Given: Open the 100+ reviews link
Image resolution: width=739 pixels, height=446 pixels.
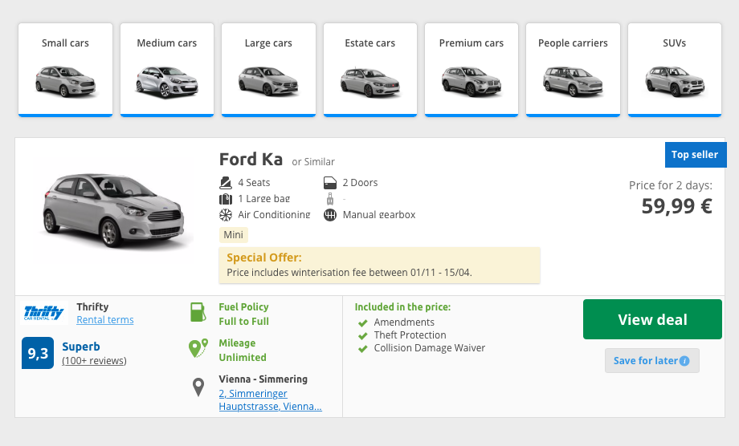Looking at the screenshot, I should 94,361.
